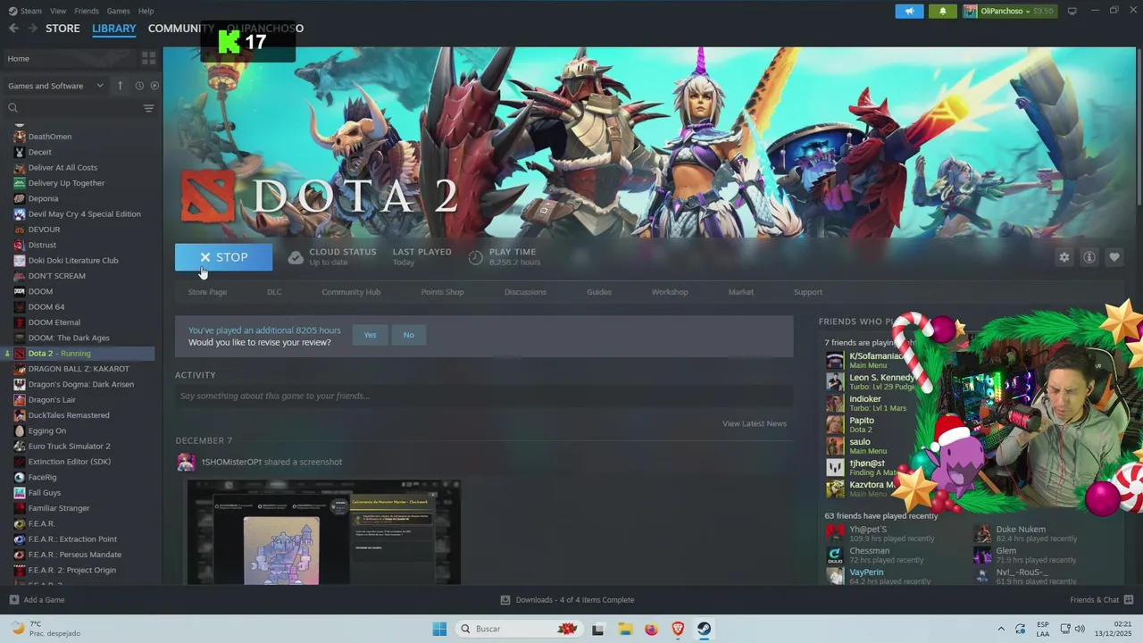The image size is (1143, 643).
Task: Click the Windows taskbar Buscar search box
Action: (518, 629)
